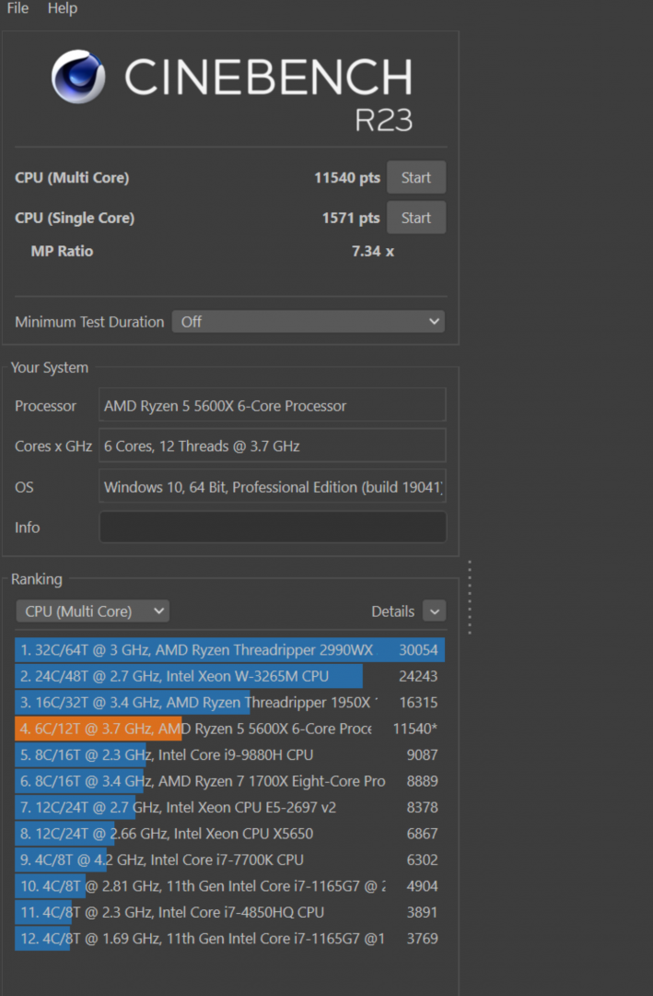Click the MP Ratio label
The width and height of the screenshot is (653, 996).
point(63,251)
